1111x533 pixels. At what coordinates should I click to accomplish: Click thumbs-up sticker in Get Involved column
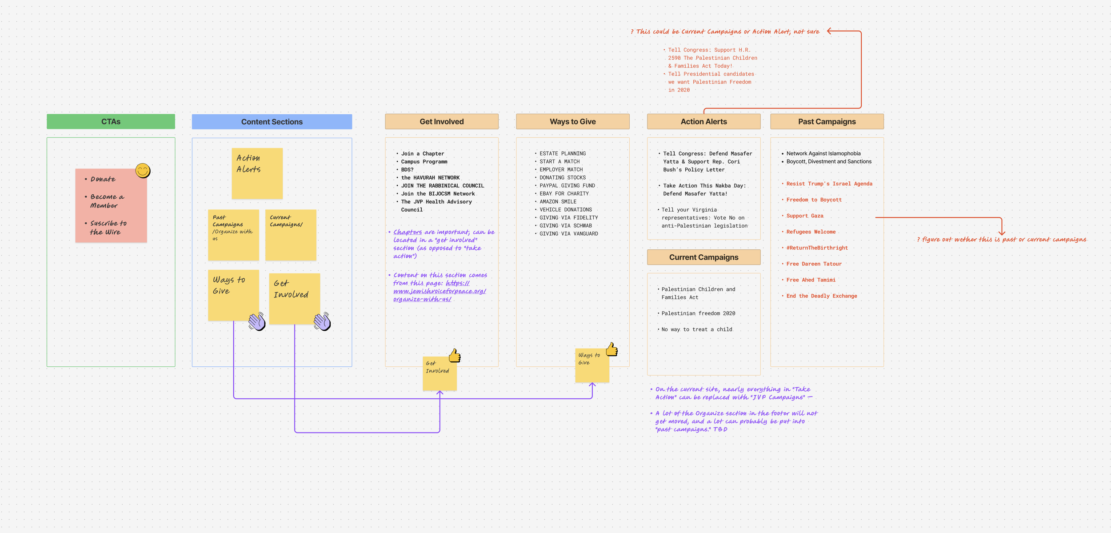[x=454, y=356]
